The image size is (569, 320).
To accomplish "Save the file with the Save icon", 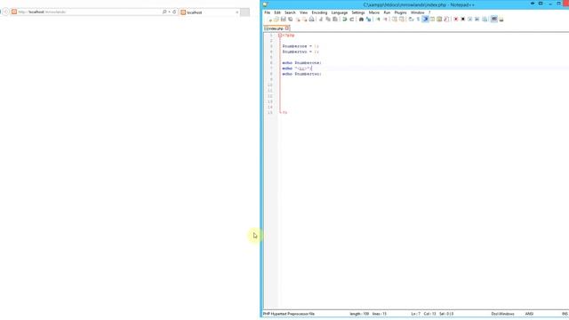I will (283, 20).
